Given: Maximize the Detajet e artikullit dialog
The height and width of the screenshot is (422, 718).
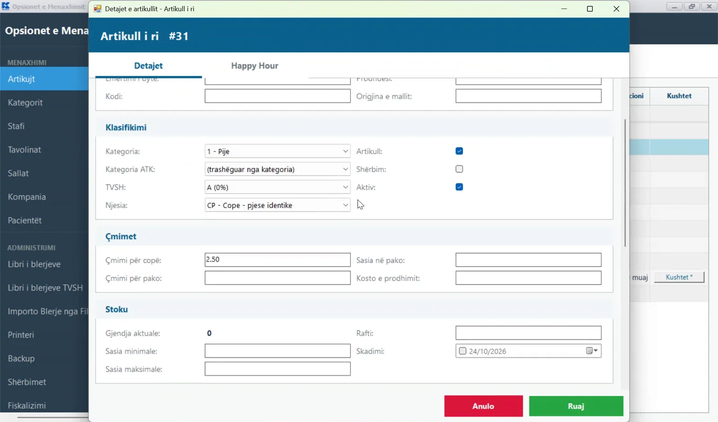Looking at the screenshot, I should [x=590, y=9].
